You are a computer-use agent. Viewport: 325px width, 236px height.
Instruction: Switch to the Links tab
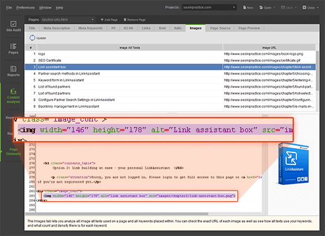pyautogui.click(x=146, y=28)
